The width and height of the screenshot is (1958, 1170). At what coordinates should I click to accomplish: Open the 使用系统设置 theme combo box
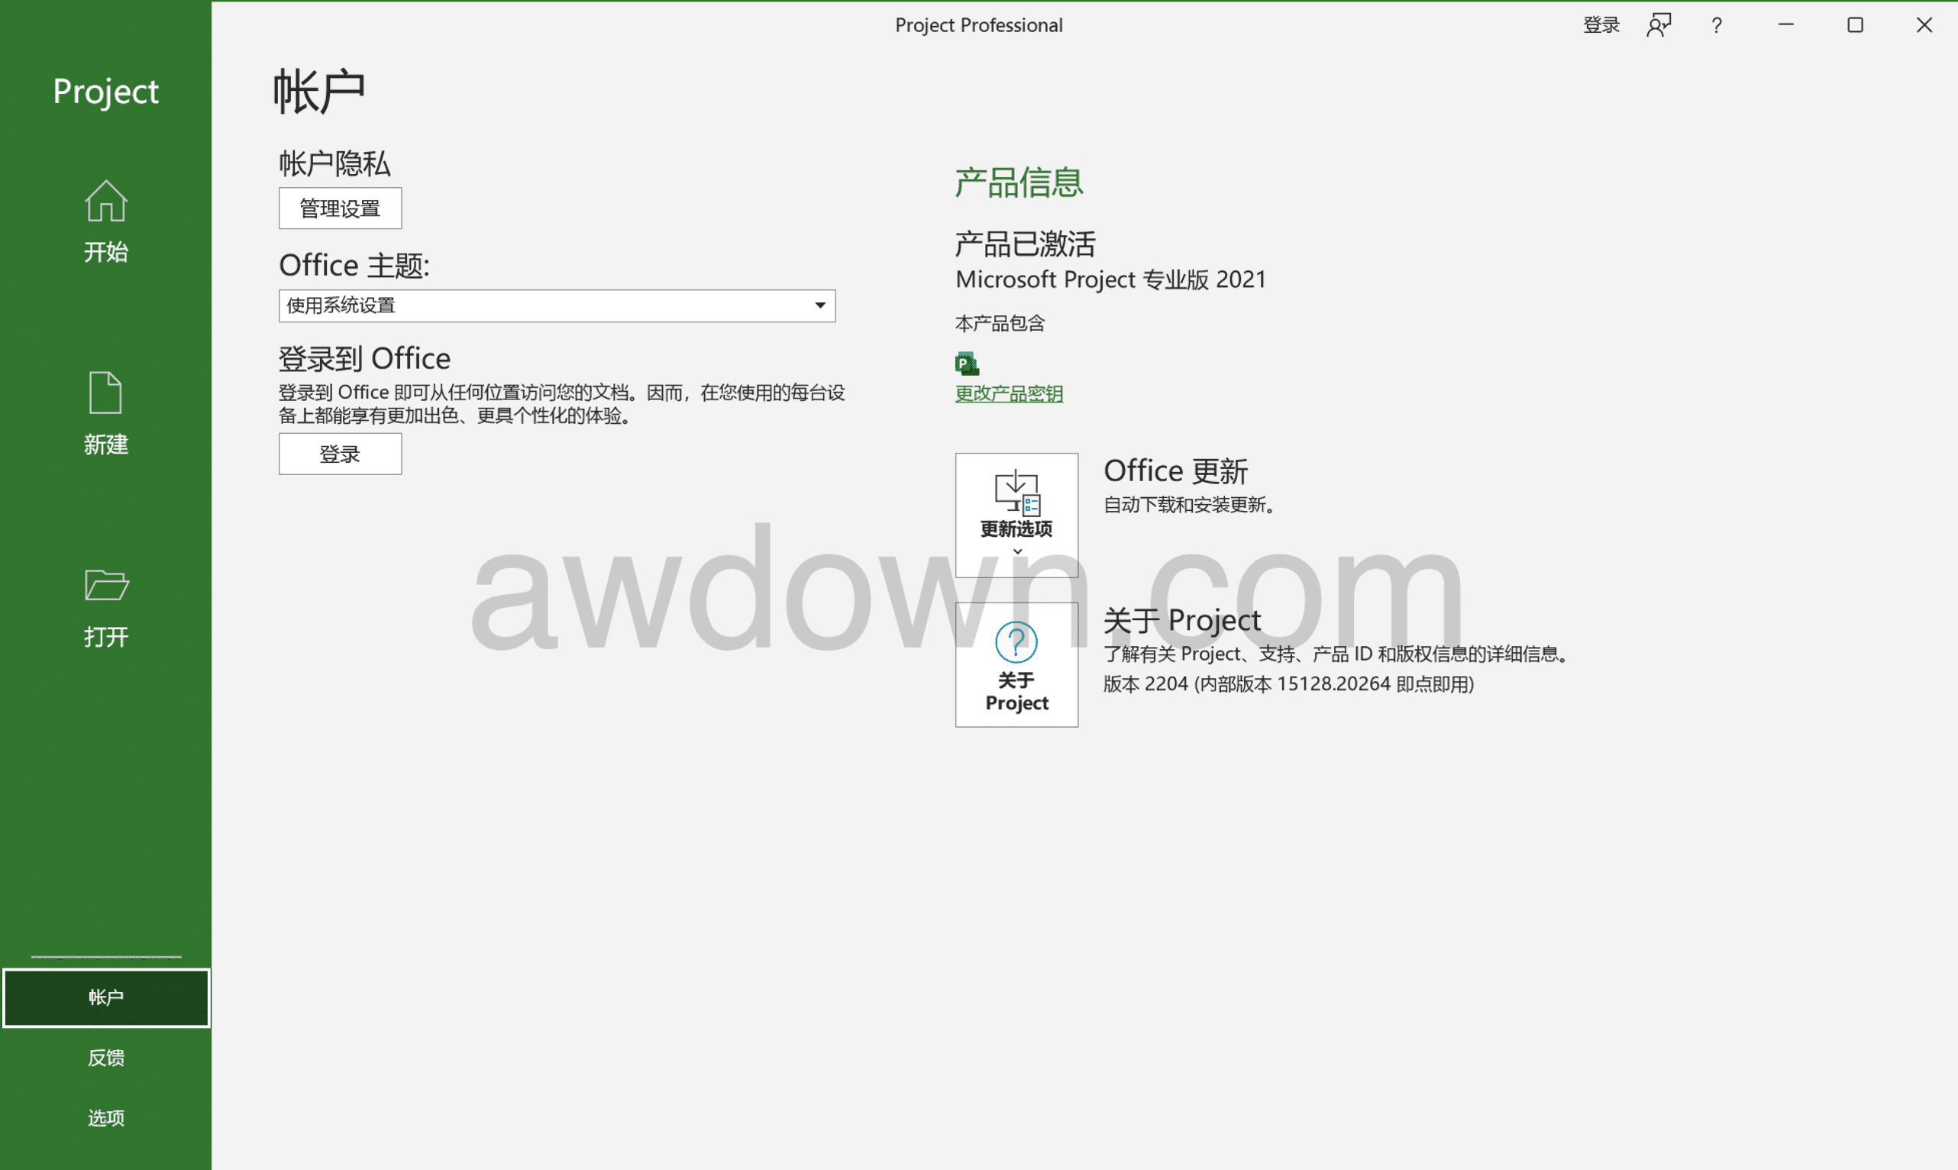(x=557, y=306)
